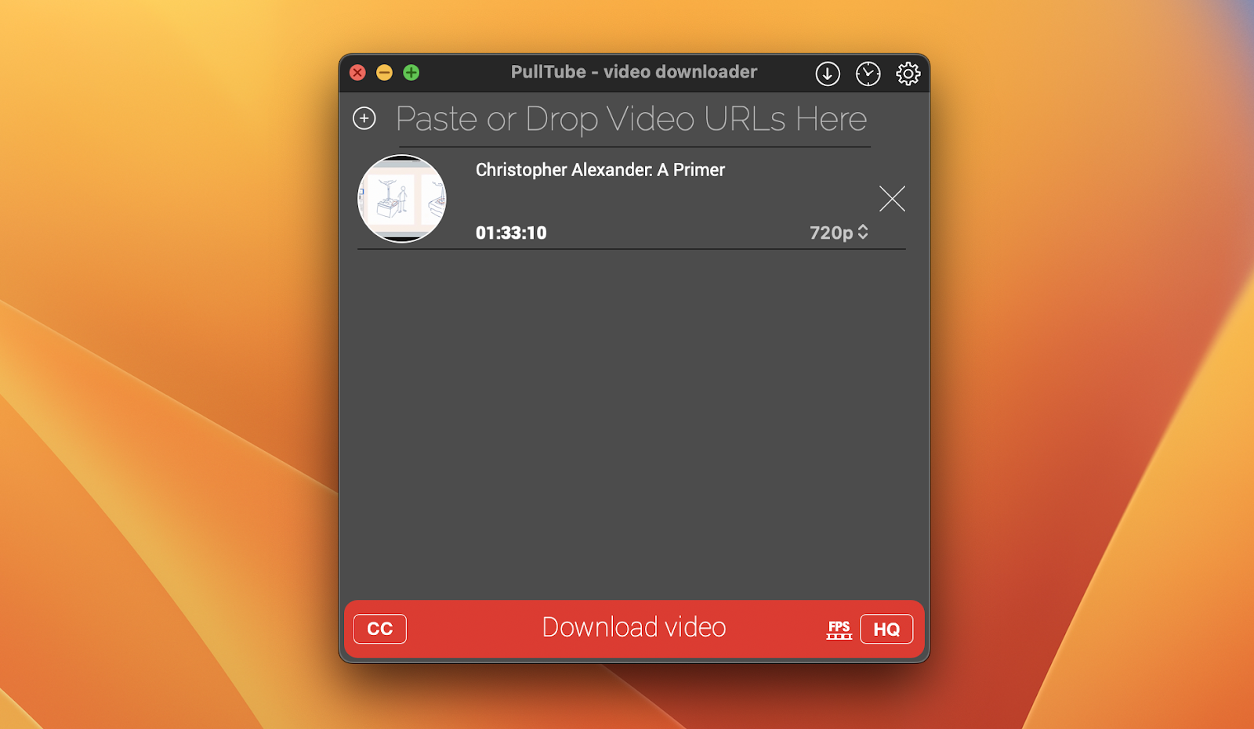Enable CC subtitles download
Screen dimensions: 1254x729
pyautogui.click(x=380, y=629)
